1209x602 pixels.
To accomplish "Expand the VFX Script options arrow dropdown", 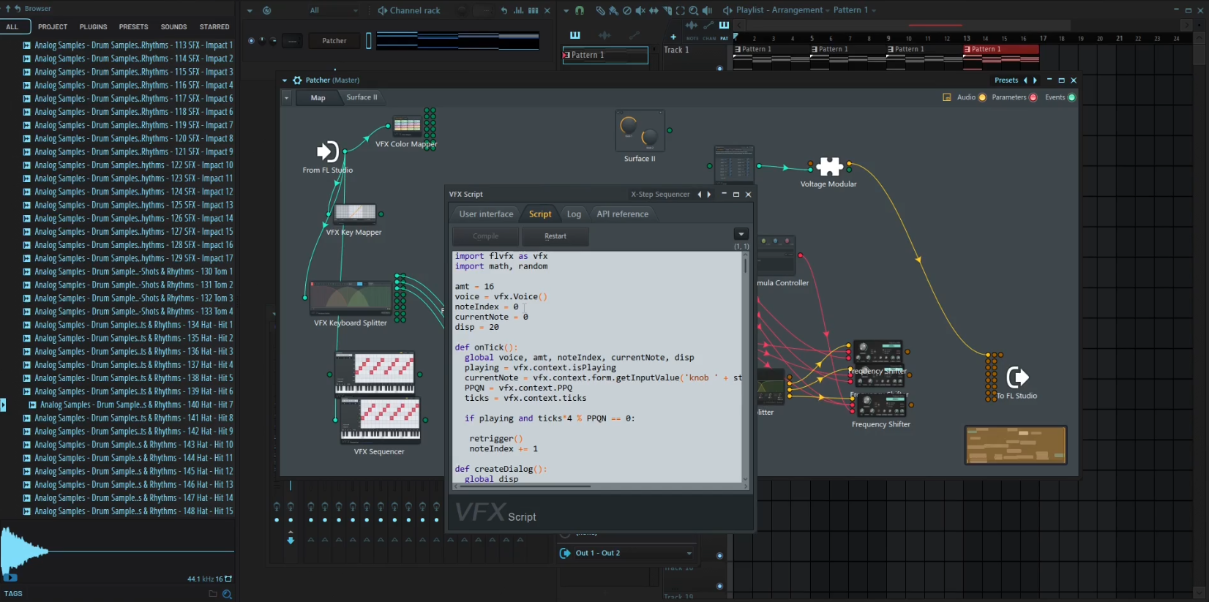I will (741, 235).
